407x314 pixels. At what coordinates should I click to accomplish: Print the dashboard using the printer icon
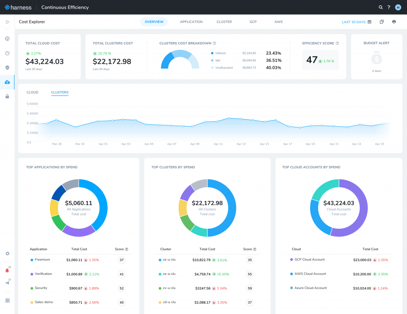[x=394, y=22]
